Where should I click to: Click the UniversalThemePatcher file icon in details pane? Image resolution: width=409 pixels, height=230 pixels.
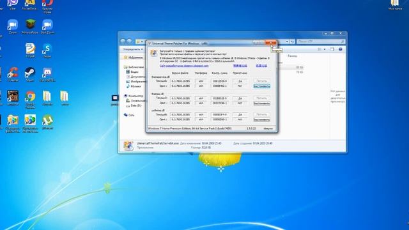click(128, 146)
